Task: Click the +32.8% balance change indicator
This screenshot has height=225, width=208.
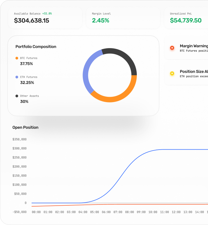Action: pos(47,13)
